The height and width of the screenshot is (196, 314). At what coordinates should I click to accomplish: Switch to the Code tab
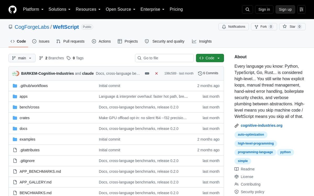pos(18,41)
